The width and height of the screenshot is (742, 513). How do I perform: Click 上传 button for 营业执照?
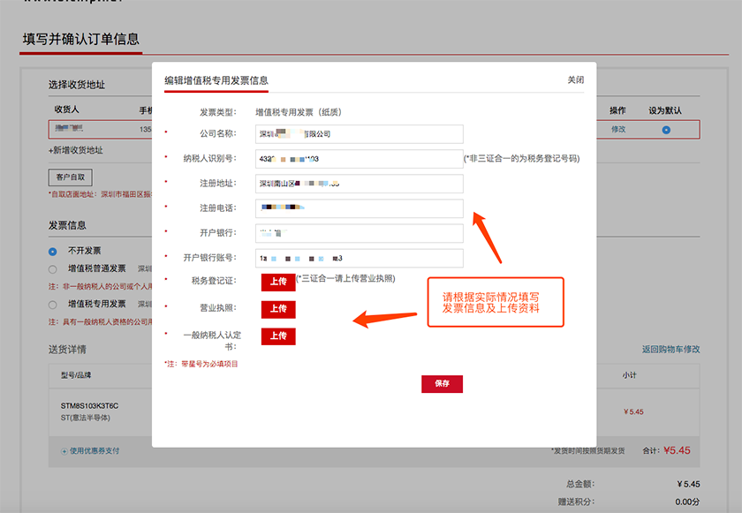[x=278, y=309]
